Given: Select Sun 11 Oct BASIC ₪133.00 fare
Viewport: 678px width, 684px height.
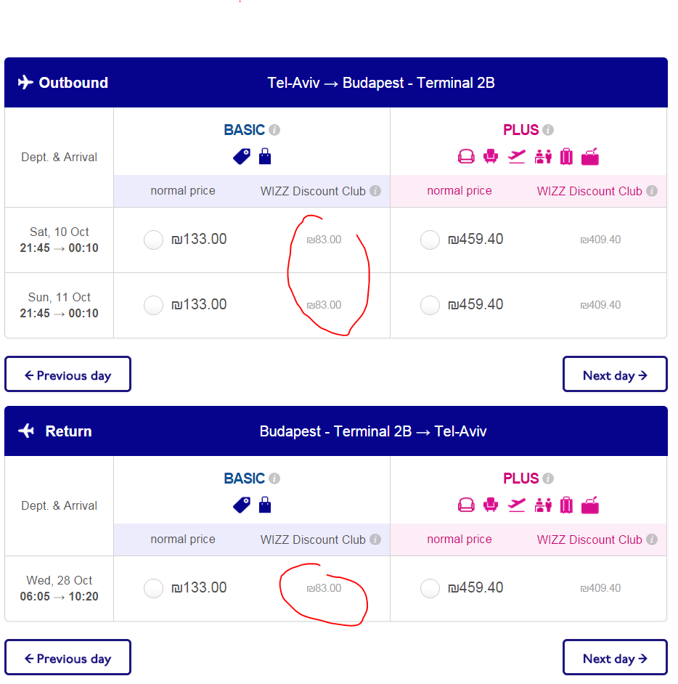Looking at the screenshot, I should 153,306.
